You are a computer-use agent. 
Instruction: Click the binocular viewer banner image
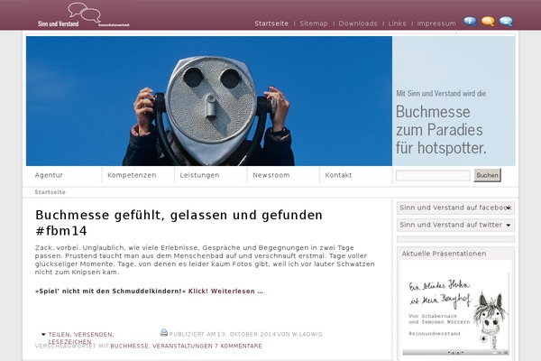coord(209,101)
